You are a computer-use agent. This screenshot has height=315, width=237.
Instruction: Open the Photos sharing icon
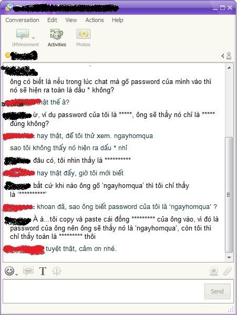(83, 34)
